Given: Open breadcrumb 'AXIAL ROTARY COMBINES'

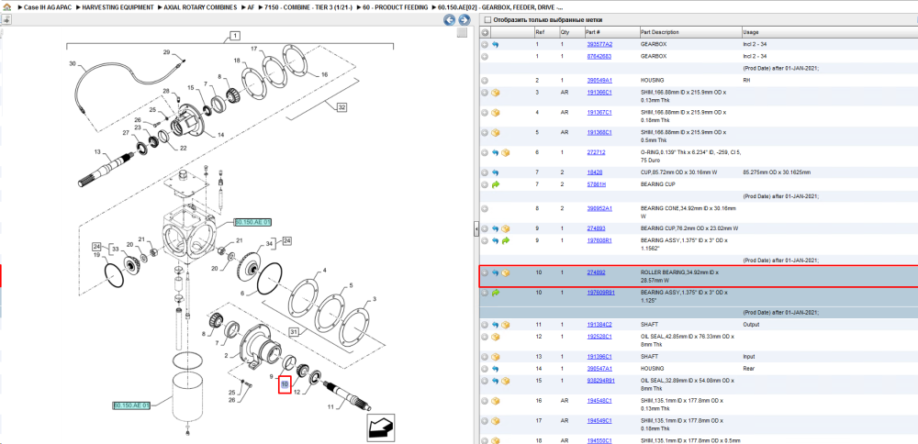Looking at the screenshot, I should pos(201,7).
